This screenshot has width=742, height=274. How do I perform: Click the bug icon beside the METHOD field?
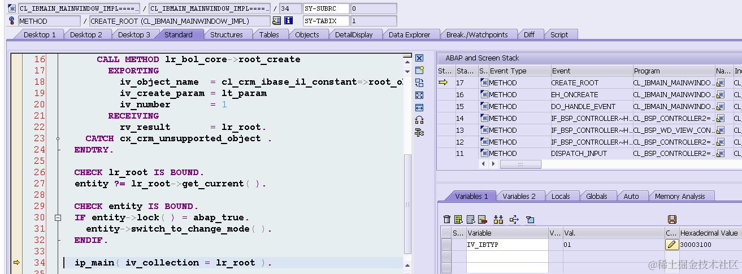coord(12,21)
